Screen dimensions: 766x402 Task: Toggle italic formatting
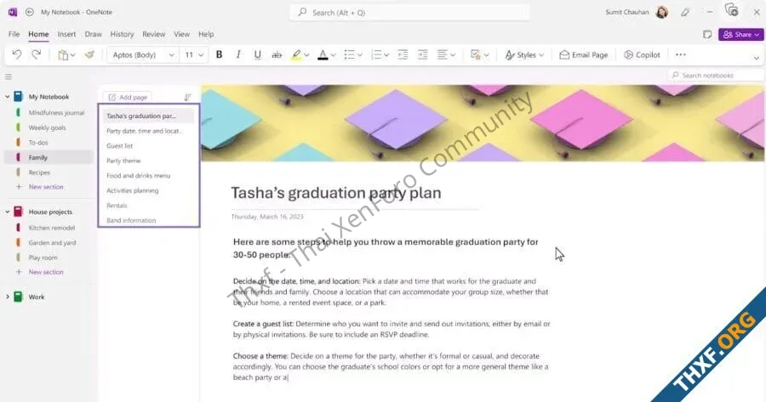click(x=238, y=54)
